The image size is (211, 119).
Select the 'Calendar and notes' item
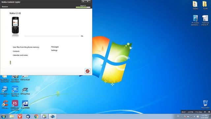[x=20, y=55]
